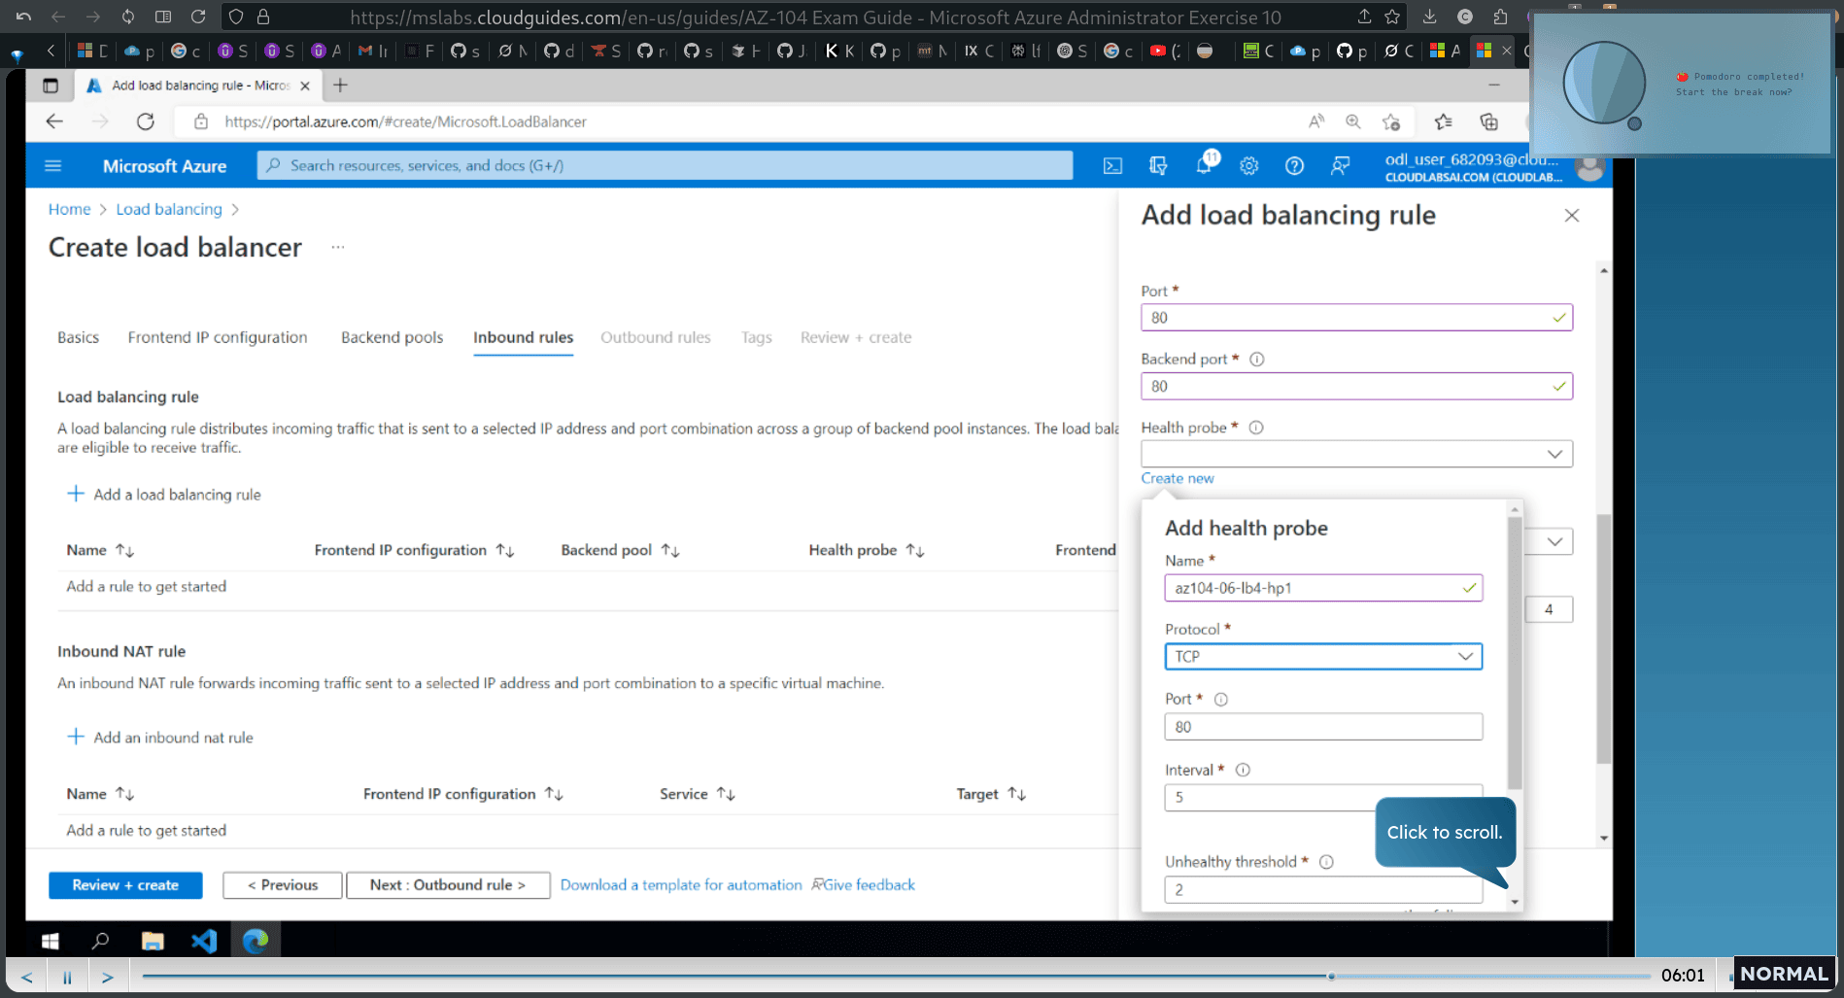Viewport: 1844px width, 998px height.
Task: Click the Previous button
Action: 282,885
